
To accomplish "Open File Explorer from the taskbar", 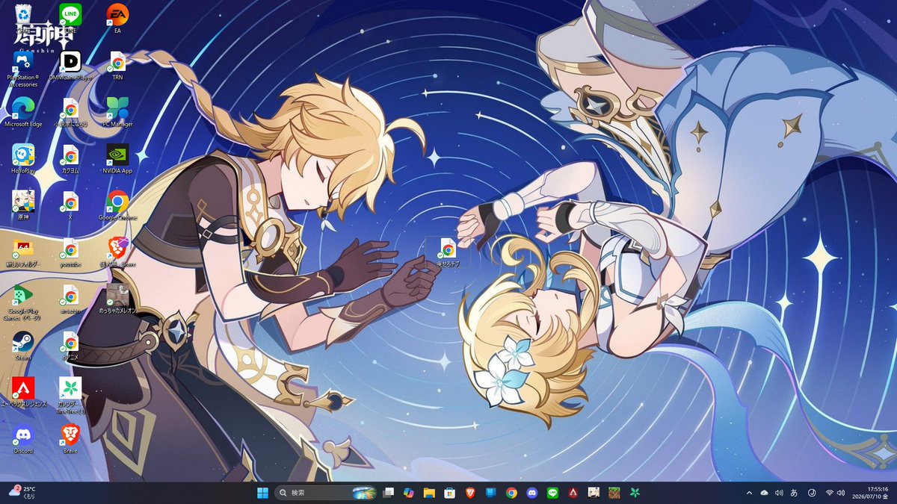I will (429, 493).
